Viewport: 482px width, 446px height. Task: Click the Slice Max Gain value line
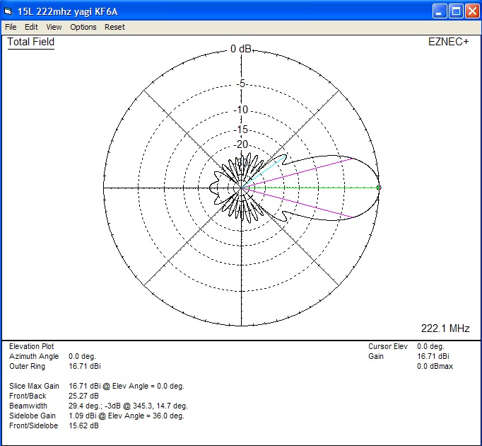tap(126, 386)
